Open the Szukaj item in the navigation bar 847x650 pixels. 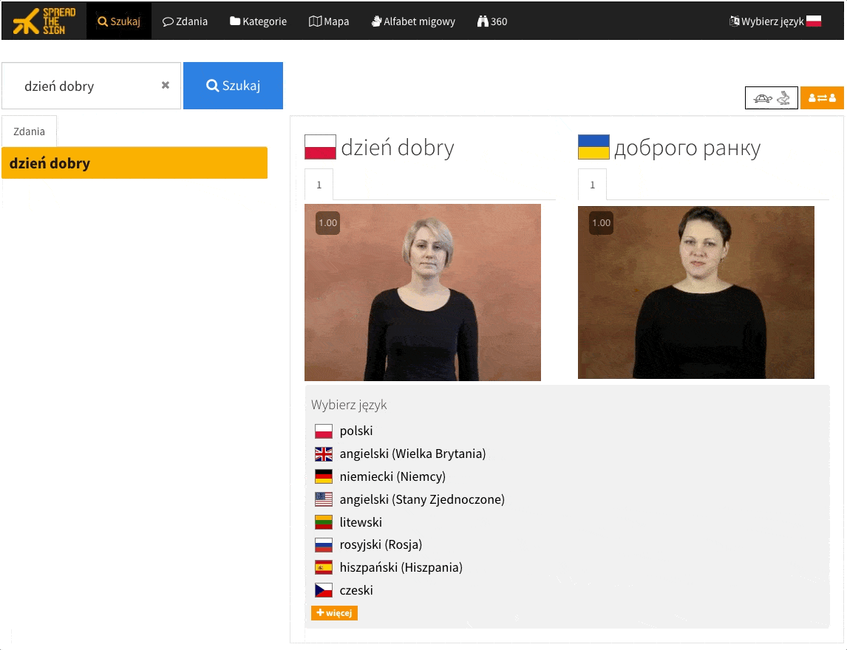point(119,21)
